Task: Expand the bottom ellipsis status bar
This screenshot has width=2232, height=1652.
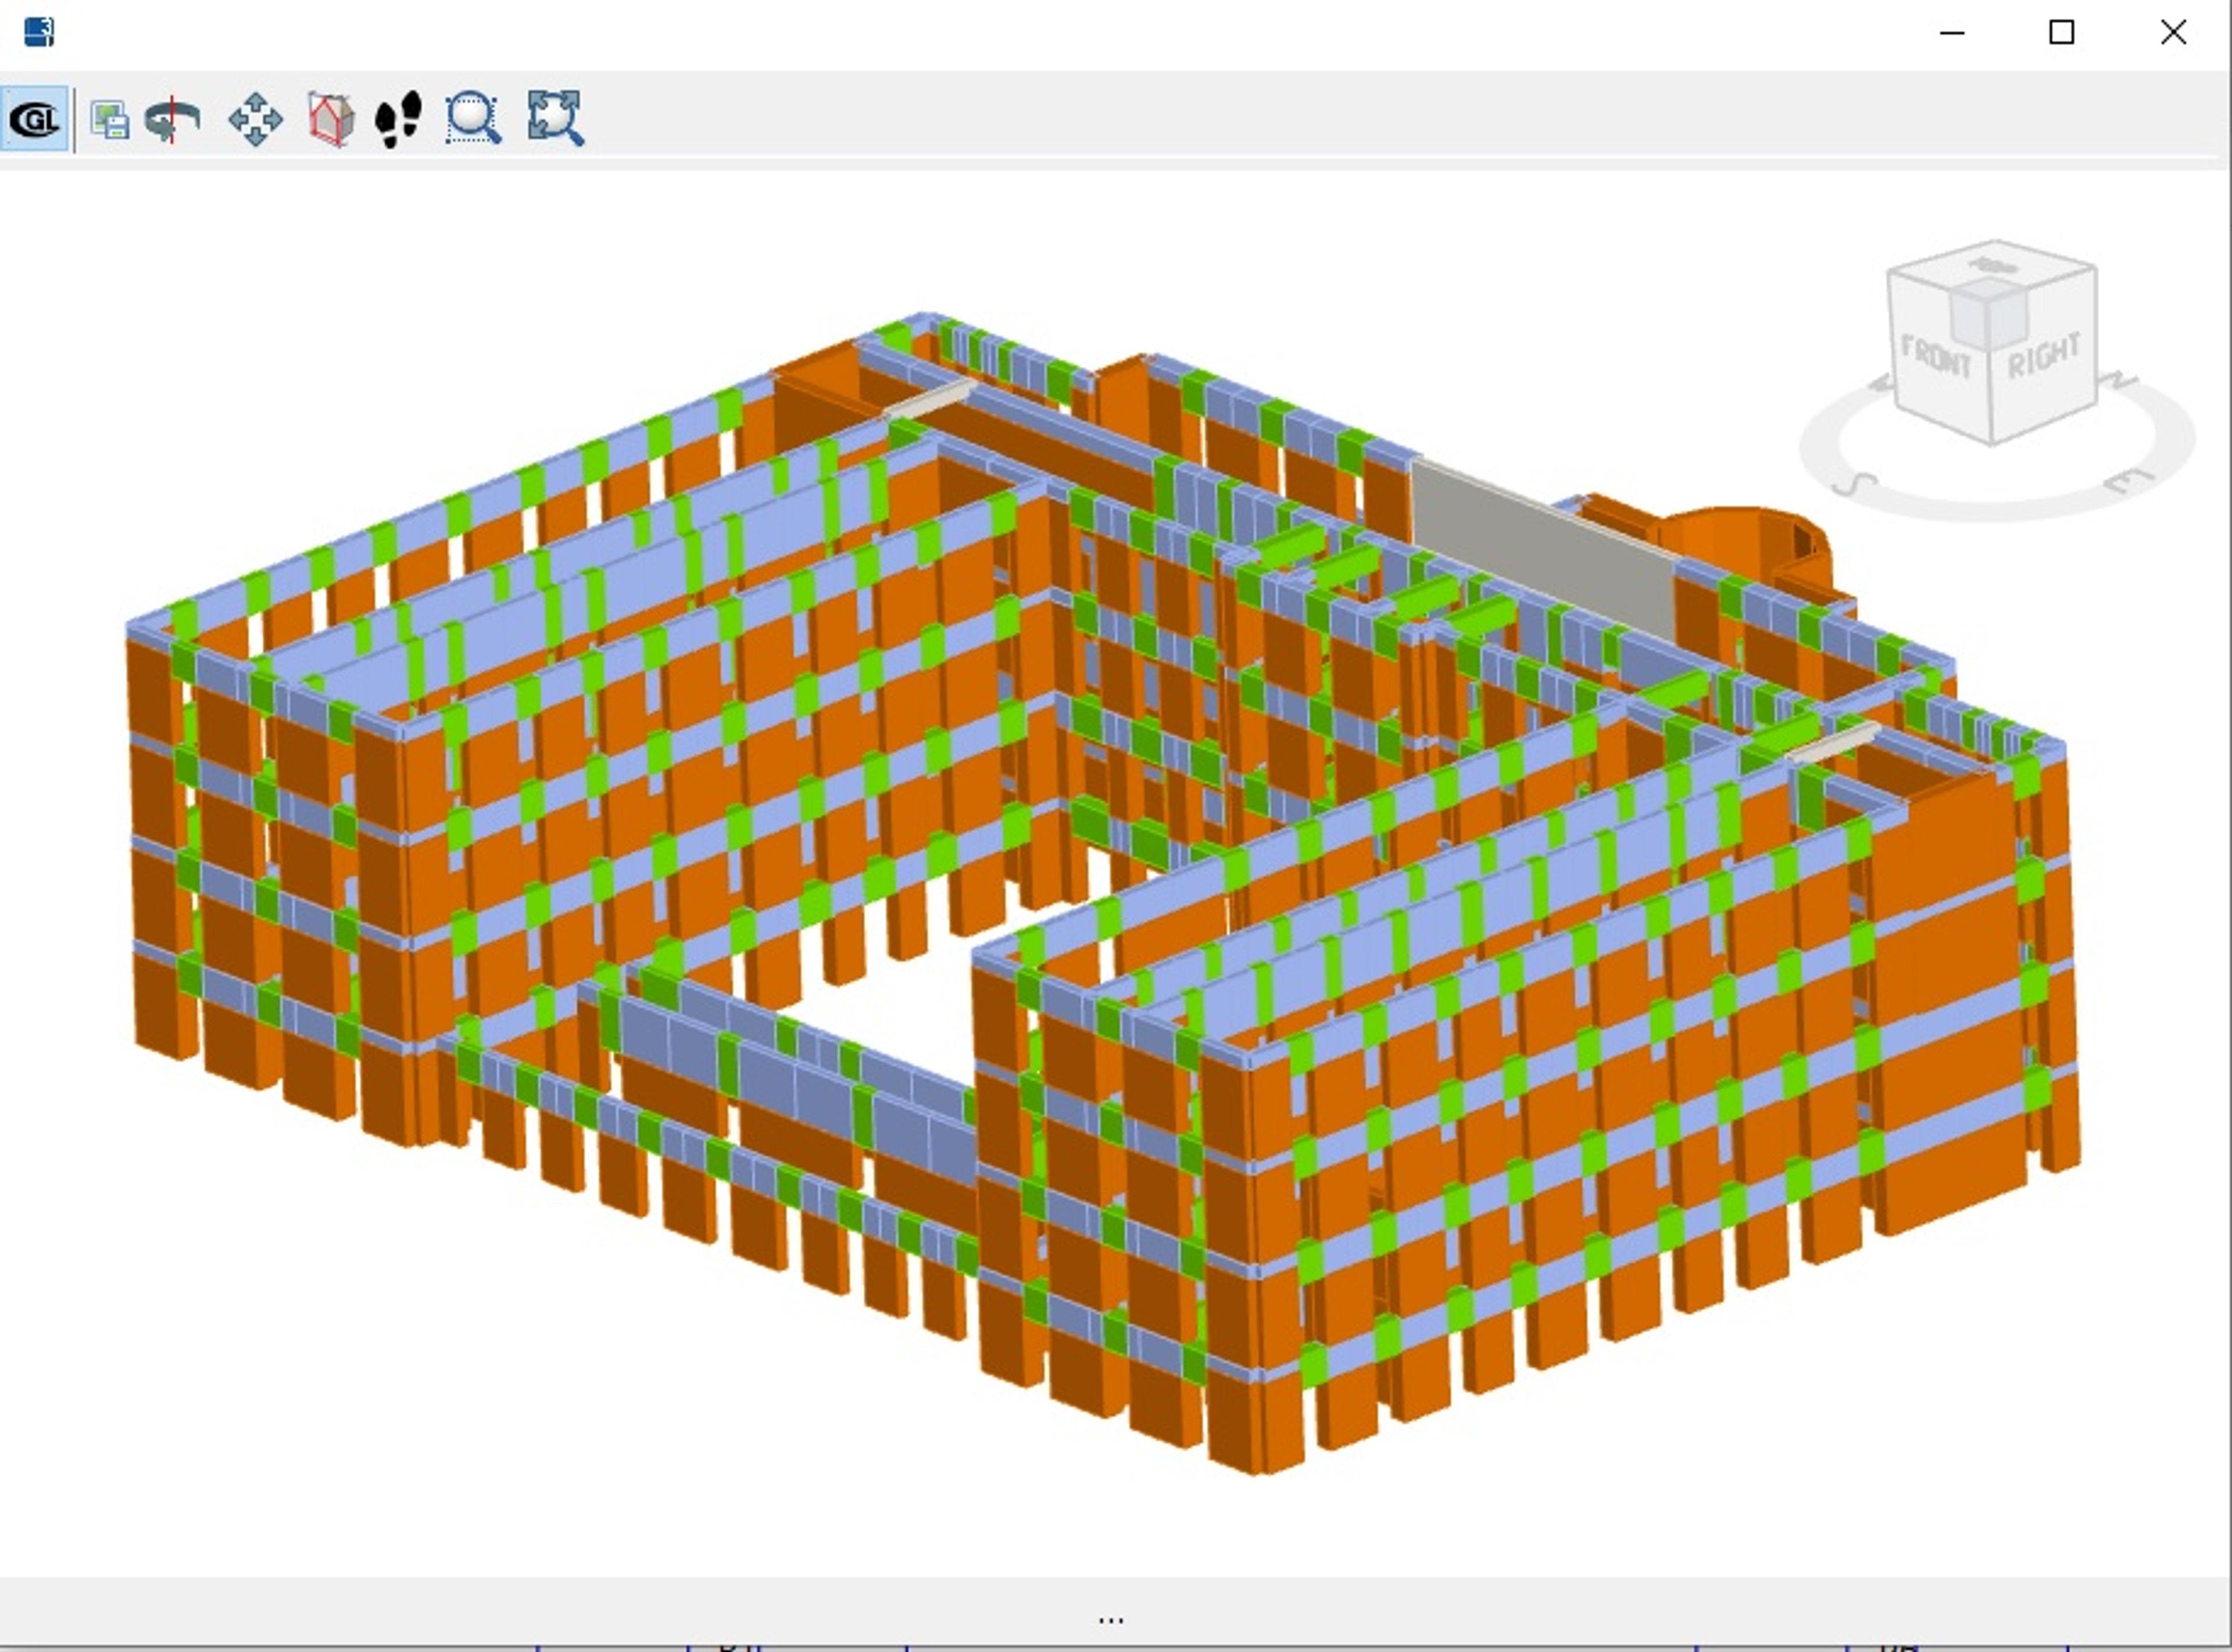Action: 1111,1617
